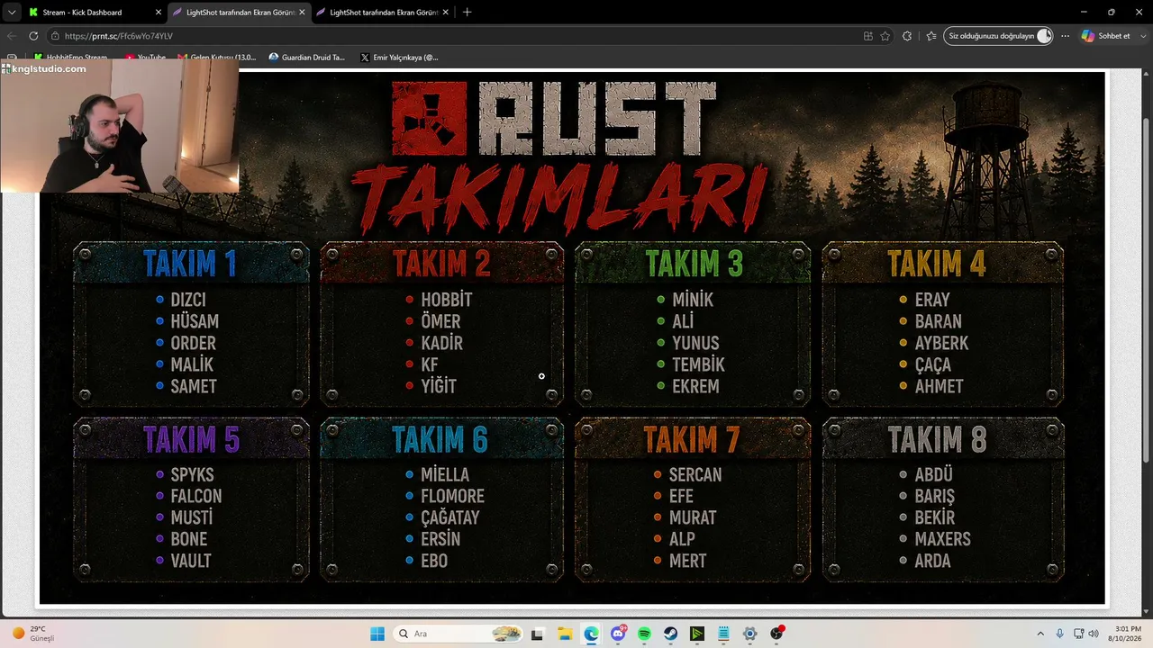Click the name FALCON in Takım 5

pos(196,496)
